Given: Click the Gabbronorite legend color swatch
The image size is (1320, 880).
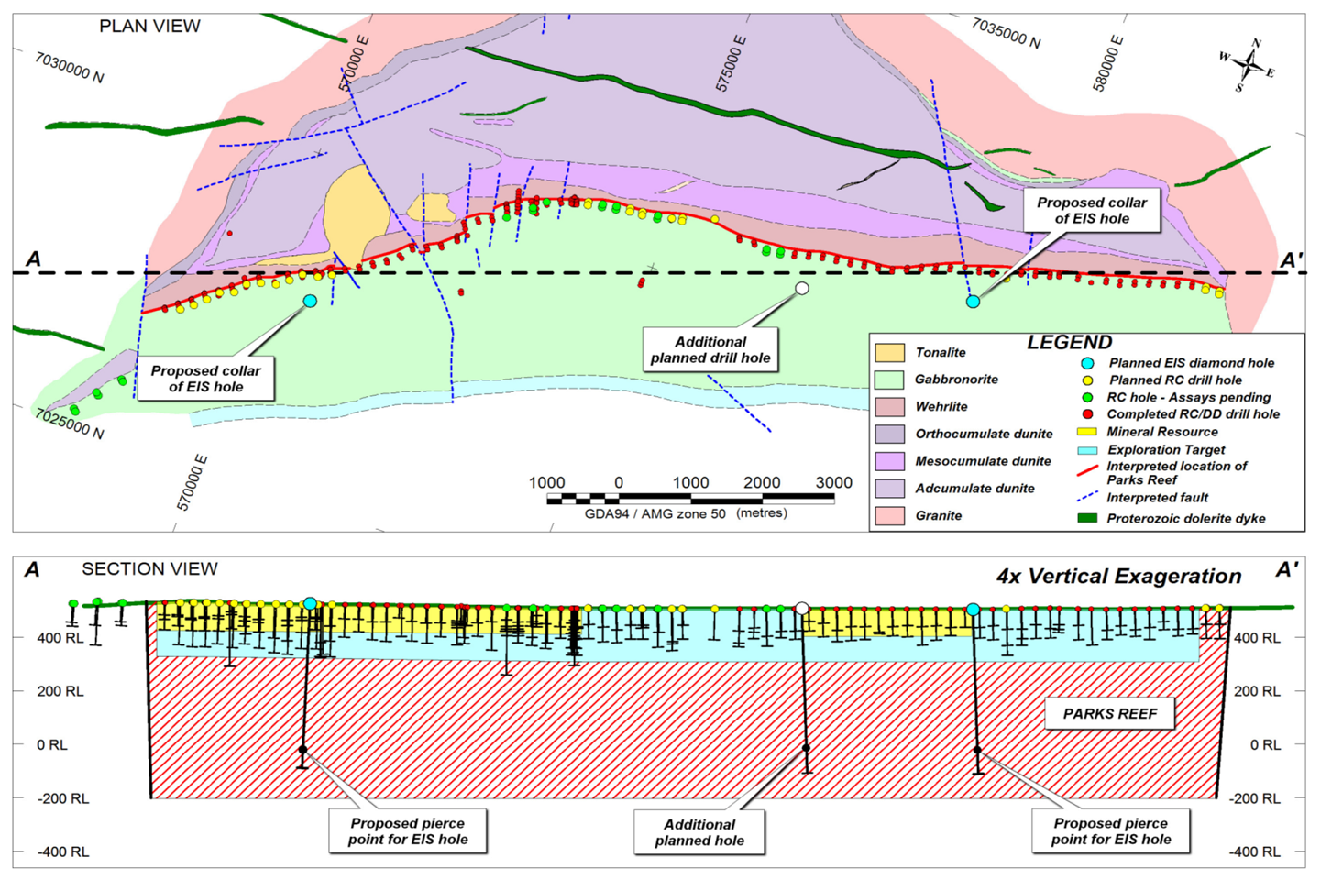Looking at the screenshot, I should 889,379.
